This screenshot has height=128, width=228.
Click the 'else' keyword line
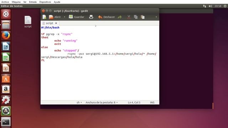point(45,47)
